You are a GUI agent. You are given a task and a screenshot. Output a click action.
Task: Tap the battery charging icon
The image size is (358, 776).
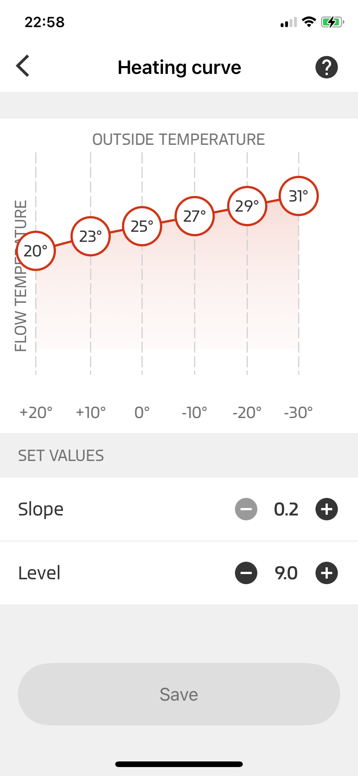(332, 22)
